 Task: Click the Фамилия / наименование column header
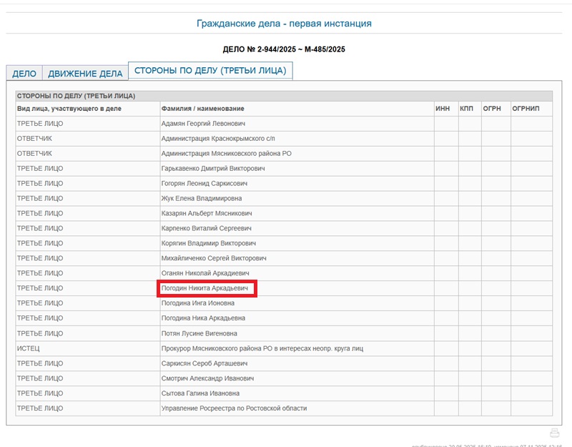[x=203, y=109]
